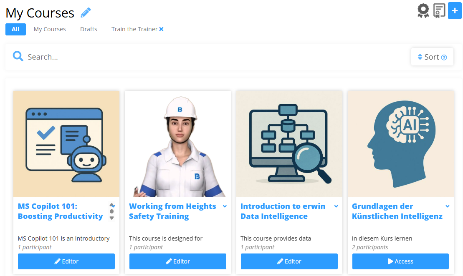
Task: Click into the Search field
Action: [207, 57]
